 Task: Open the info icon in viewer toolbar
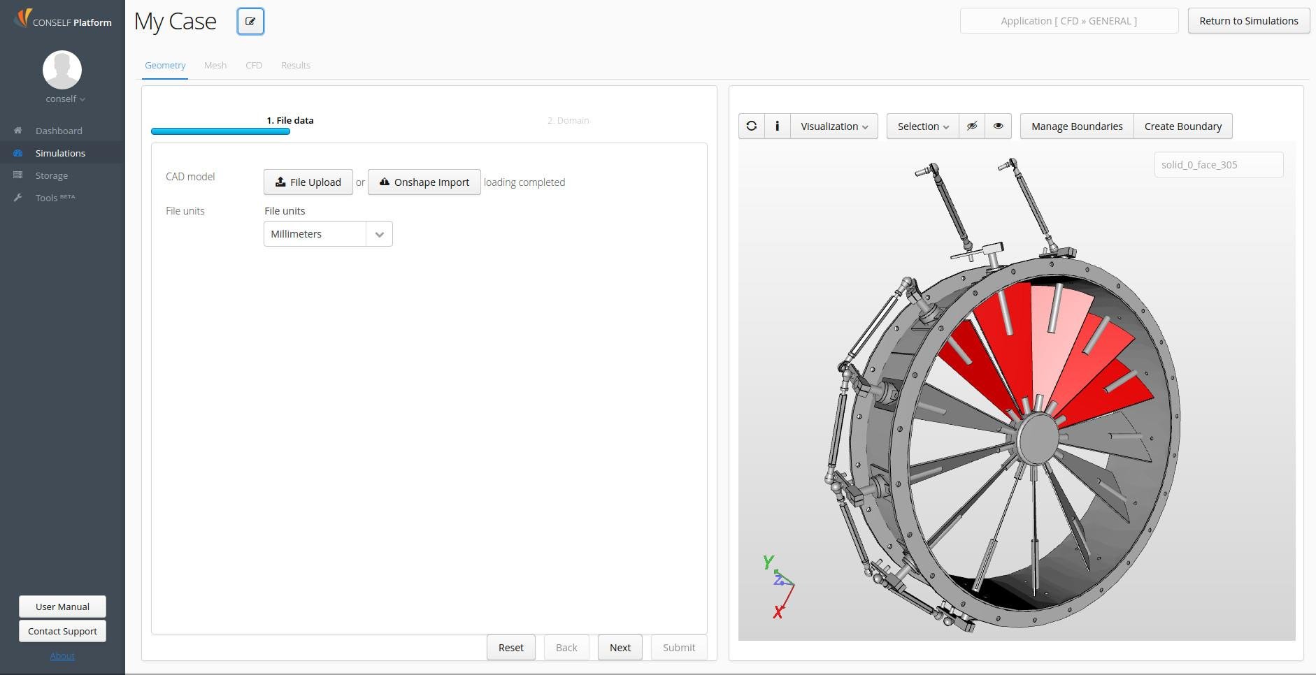(777, 126)
